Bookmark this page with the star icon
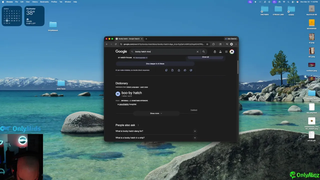The height and width of the screenshot is (180, 320). click(x=207, y=44)
